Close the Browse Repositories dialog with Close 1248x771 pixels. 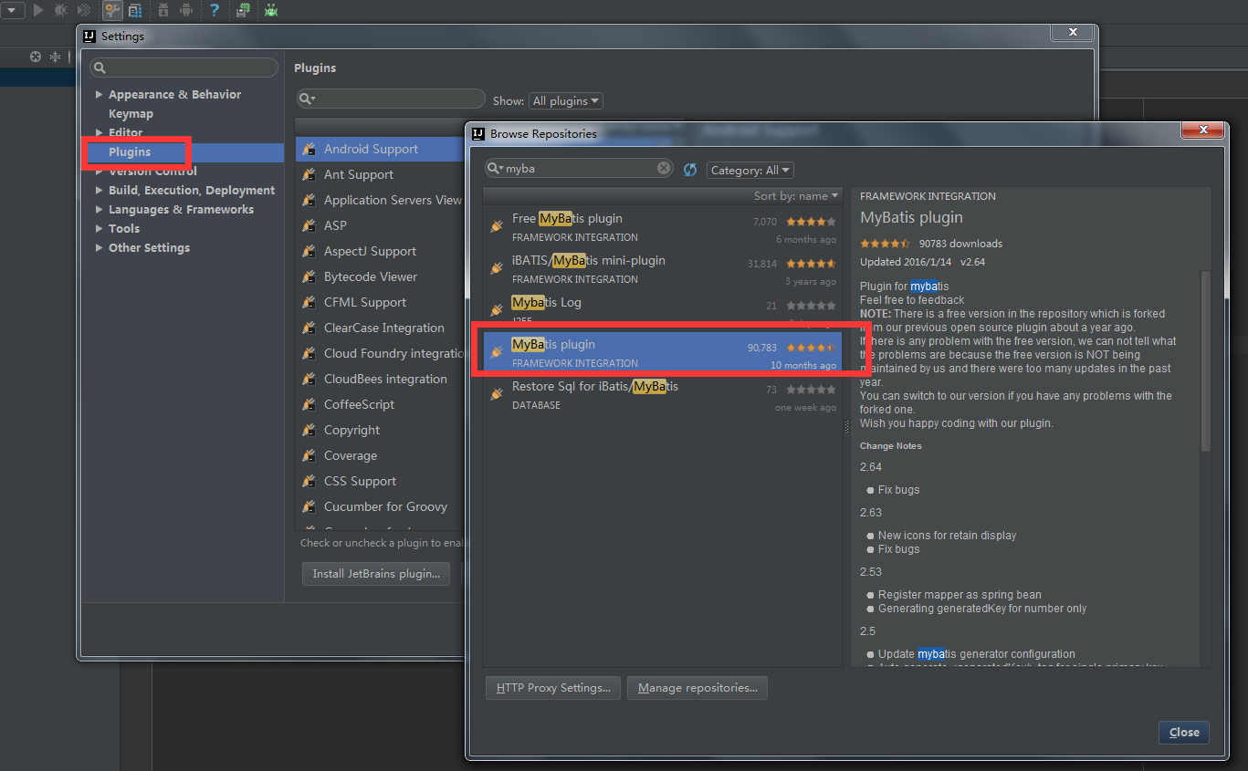point(1184,733)
